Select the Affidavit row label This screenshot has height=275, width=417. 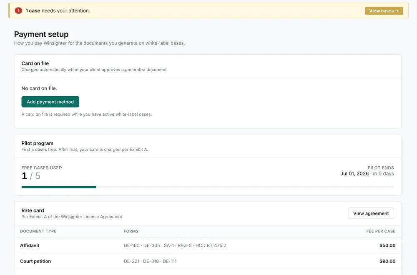click(30, 245)
